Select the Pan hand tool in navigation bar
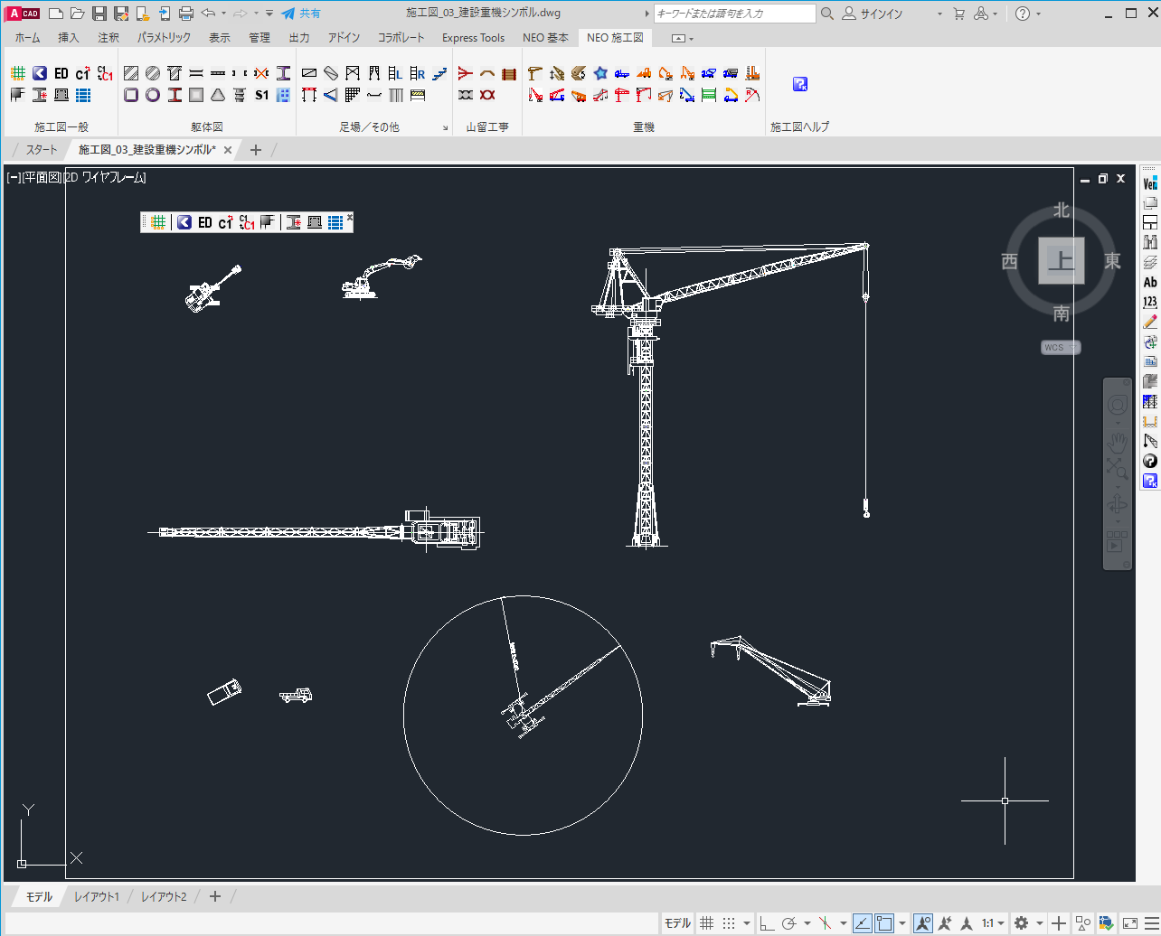Viewport: 1161px width, 936px height. 1118,442
